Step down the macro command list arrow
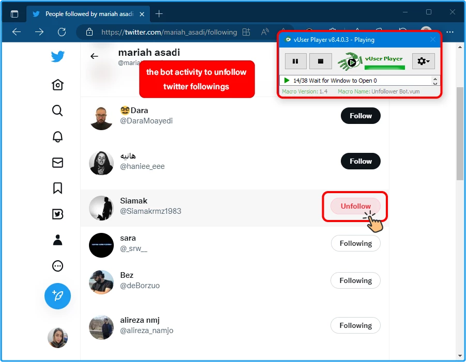The image size is (466, 362). [x=435, y=83]
